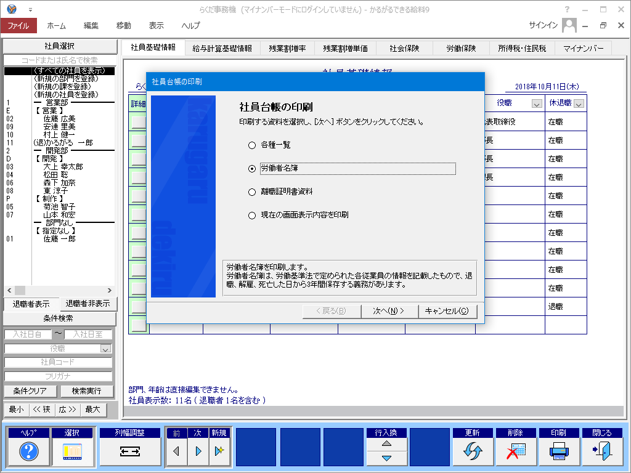This screenshot has width=631, height=473.
Task: Select 佐藤 広美 in employee list
Action: [x=59, y=119]
